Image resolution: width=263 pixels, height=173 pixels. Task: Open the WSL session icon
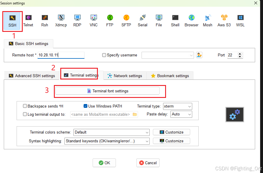240,20
